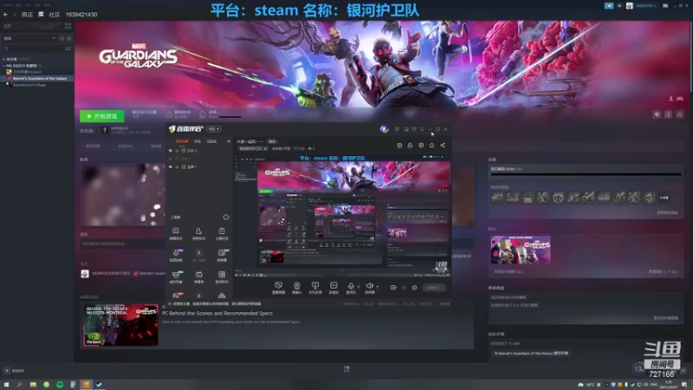Viewport: 693px width, 390px height.
Task: Click the lock icon in streaming app header
Action: [410, 145]
